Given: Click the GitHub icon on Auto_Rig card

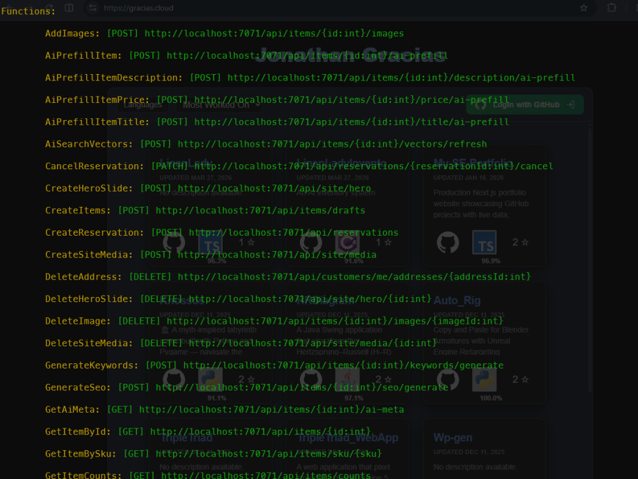Looking at the screenshot, I should click(448, 379).
